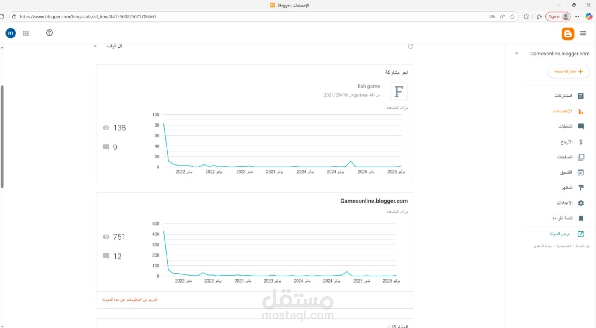Click the comment icon beside 9
The height and width of the screenshot is (328, 596).
[x=106, y=147]
